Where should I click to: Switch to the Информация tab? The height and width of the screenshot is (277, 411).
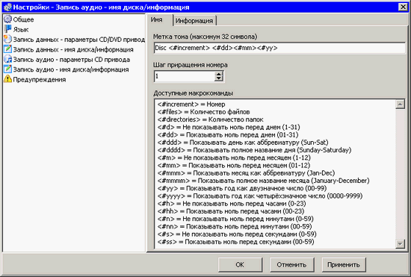pyautogui.click(x=194, y=21)
